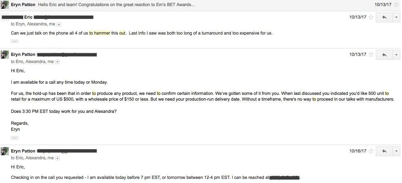Open more options dropdown on 10/16/17 message
Screen dimensions: 402x183
coord(396,151)
